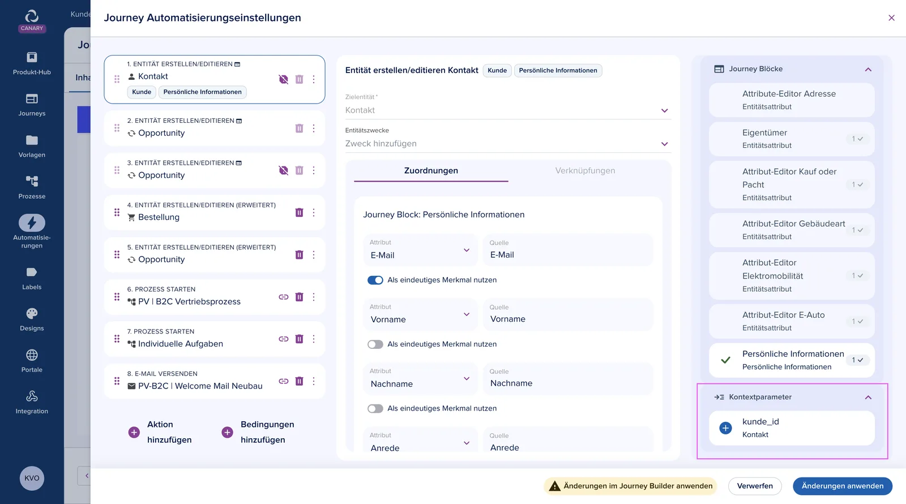This screenshot has height=504, width=906.
Task: Open Automatisierungen lightning icon
Action: (32, 223)
